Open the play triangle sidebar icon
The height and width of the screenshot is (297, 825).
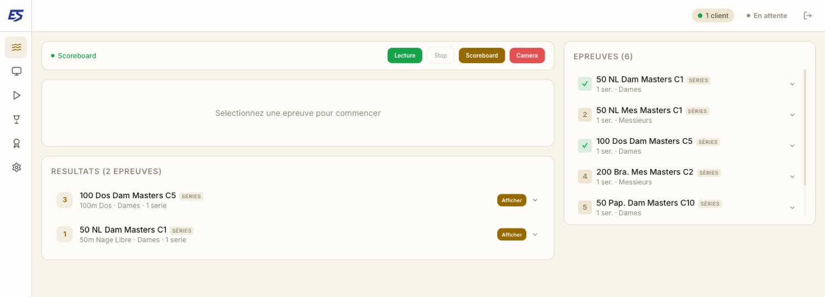tap(16, 96)
